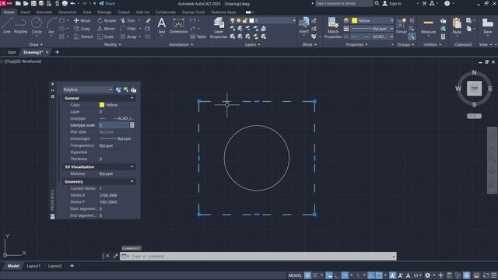The width and height of the screenshot is (498, 280).
Task: Switch to the Start tab
Action: 12,52
